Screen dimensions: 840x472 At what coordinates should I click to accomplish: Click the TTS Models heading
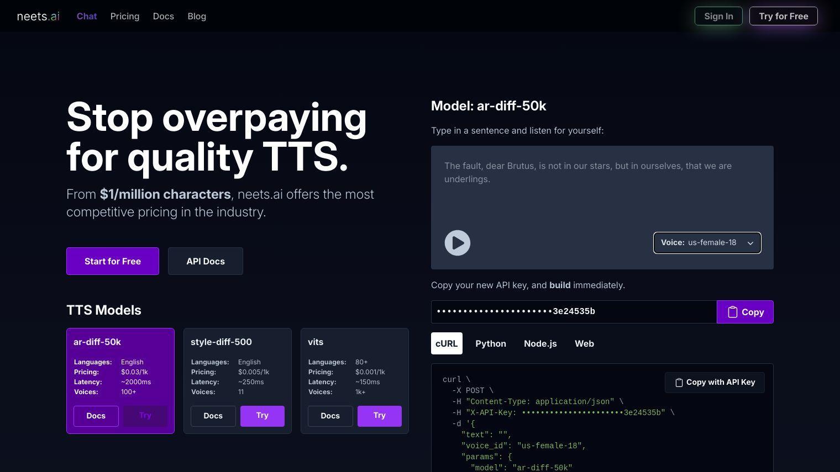[104, 310]
